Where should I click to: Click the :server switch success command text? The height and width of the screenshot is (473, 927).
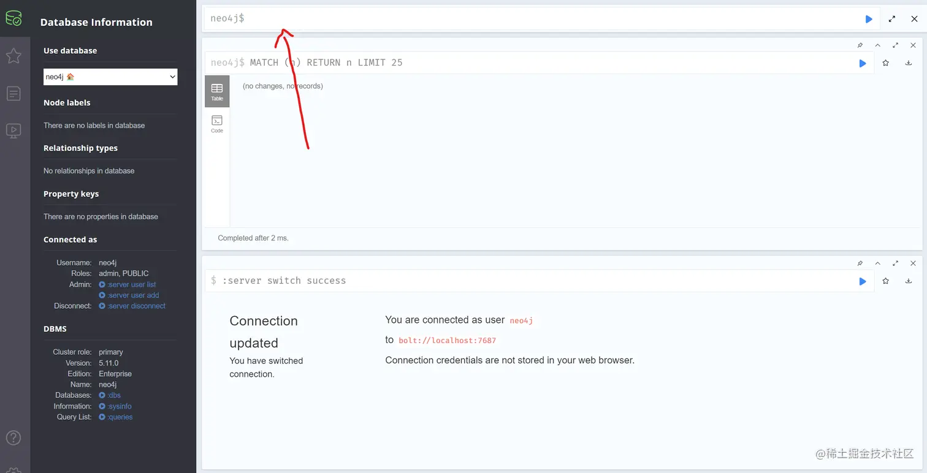[x=284, y=281]
